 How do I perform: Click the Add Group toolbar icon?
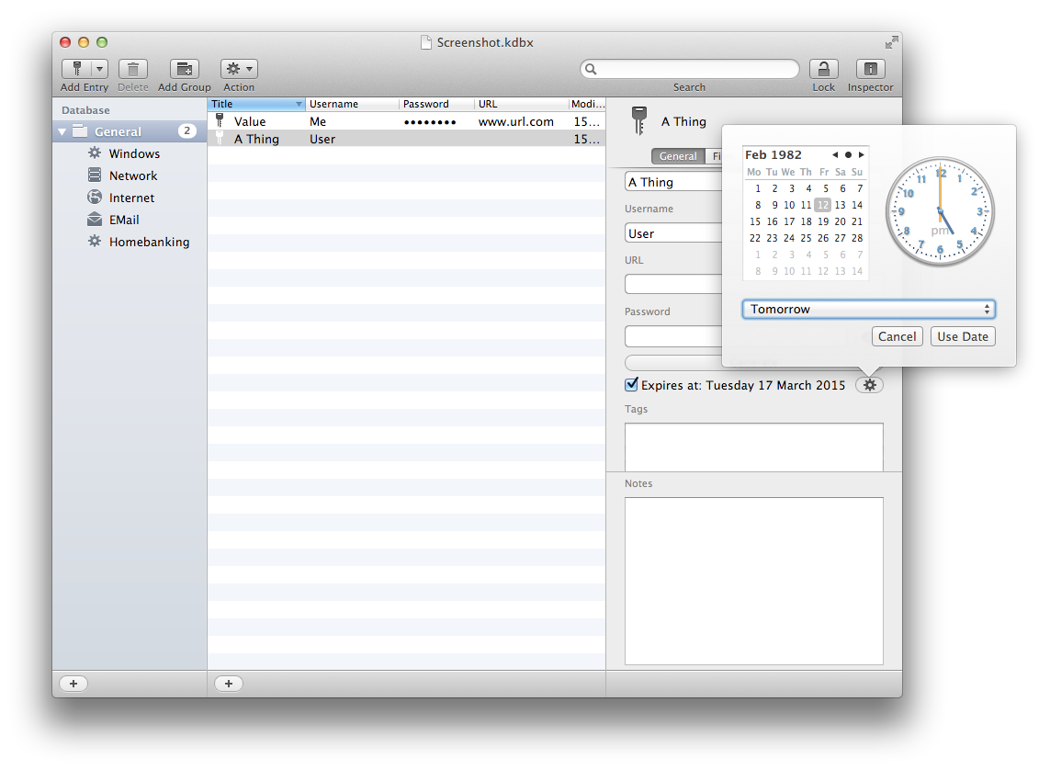(x=184, y=69)
